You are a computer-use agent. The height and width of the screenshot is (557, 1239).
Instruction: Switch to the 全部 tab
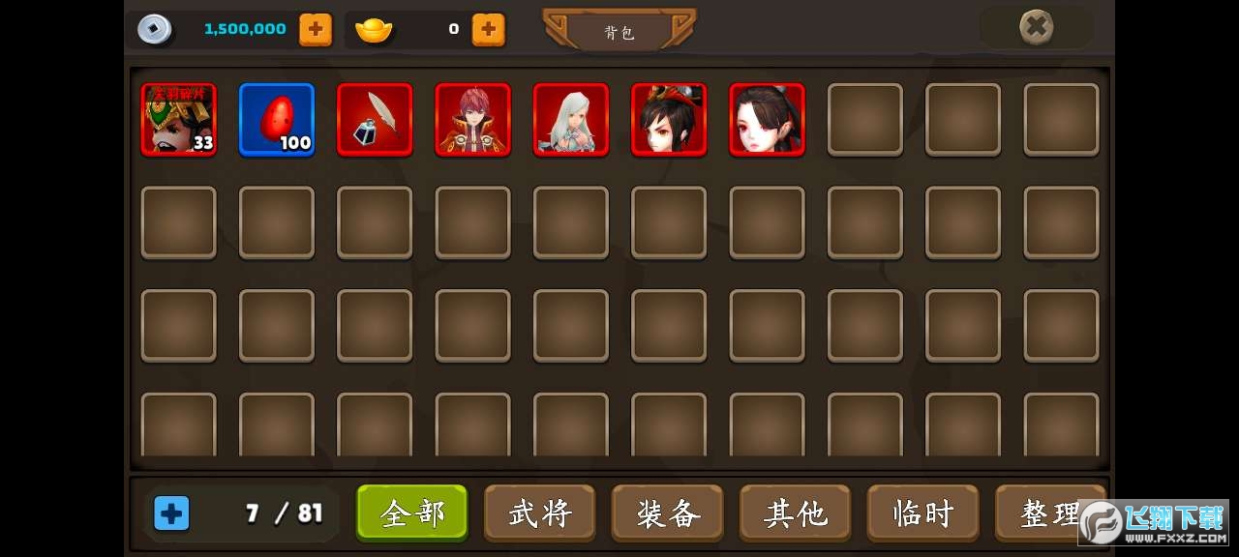412,513
